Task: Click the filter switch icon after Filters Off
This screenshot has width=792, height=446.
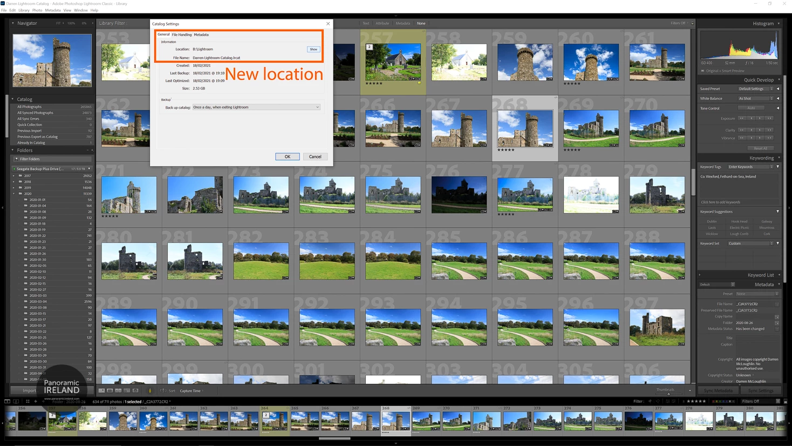Action: [x=786, y=401]
